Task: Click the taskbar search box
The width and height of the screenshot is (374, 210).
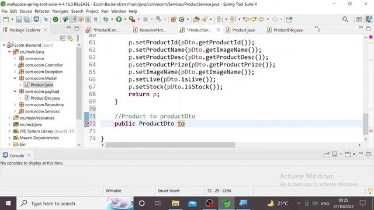Action: 75,204
